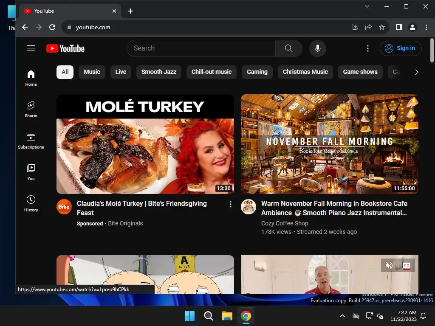Open the You section in sidebar

tap(31, 172)
